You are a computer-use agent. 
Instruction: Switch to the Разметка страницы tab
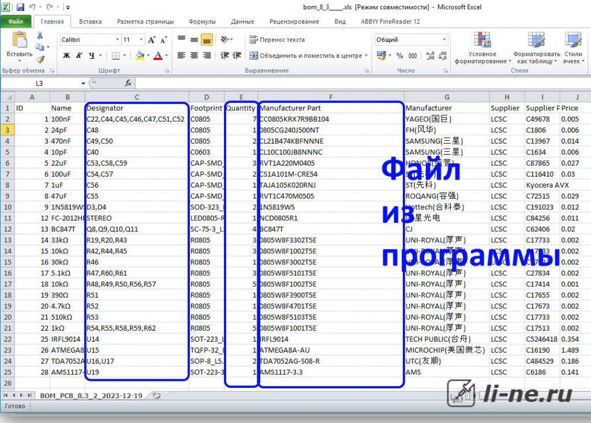pyautogui.click(x=145, y=21)
